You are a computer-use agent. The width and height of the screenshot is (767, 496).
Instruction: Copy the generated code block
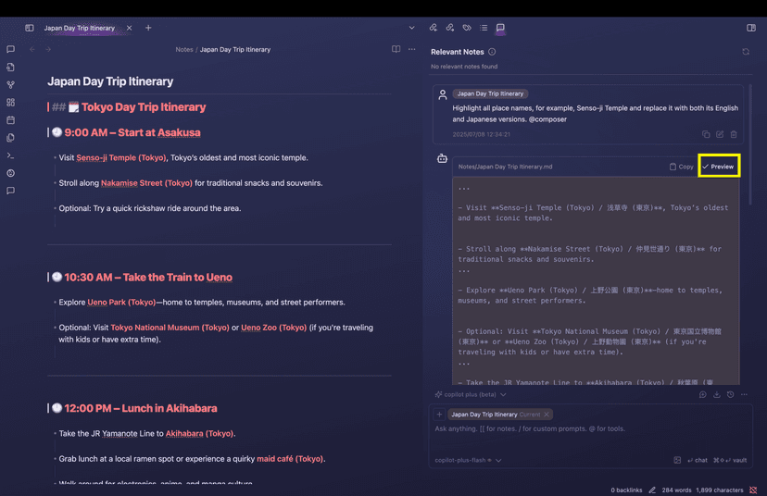[x=681, y=167]
